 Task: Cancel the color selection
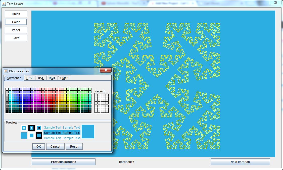tap(55, 147)
